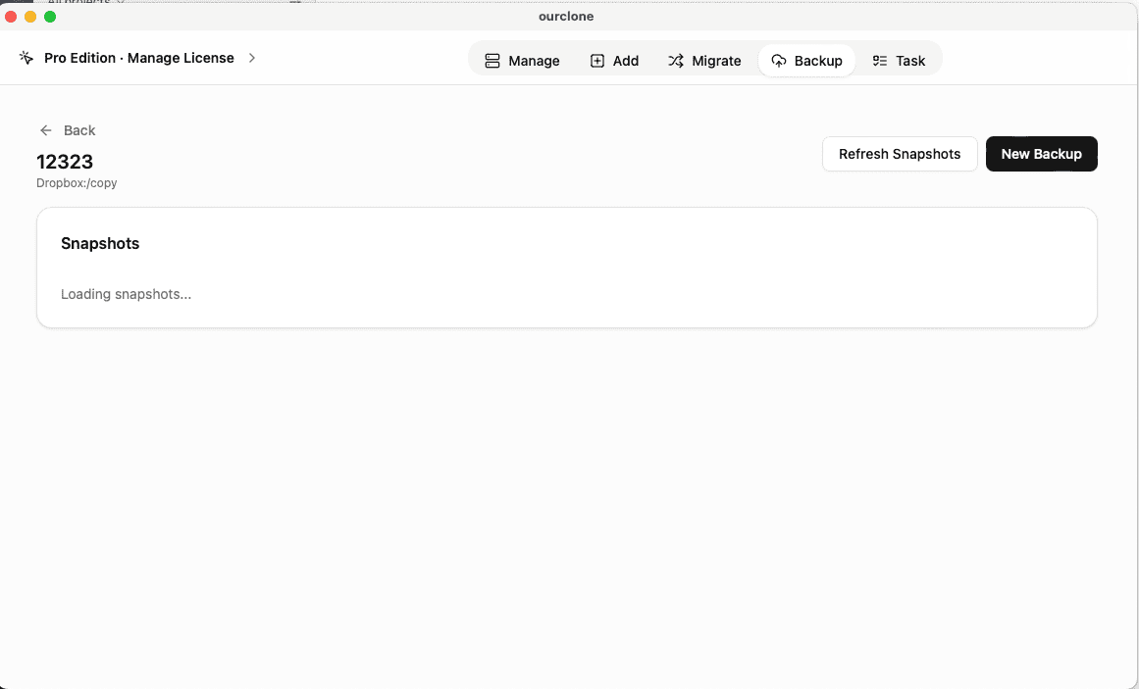Go to the Migrate tab
Viewport: 1139px width, 689px height.
click(716, 61)
